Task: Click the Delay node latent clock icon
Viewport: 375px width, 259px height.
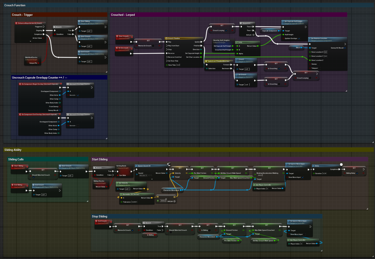Action: 341,164
